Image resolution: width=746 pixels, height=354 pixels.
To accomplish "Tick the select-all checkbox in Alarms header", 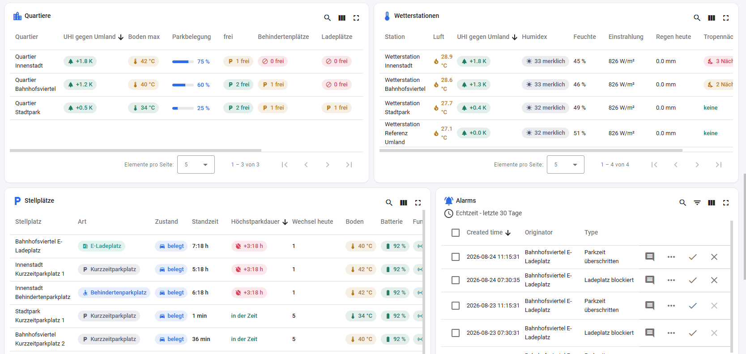I will click(x=456, y=233).
